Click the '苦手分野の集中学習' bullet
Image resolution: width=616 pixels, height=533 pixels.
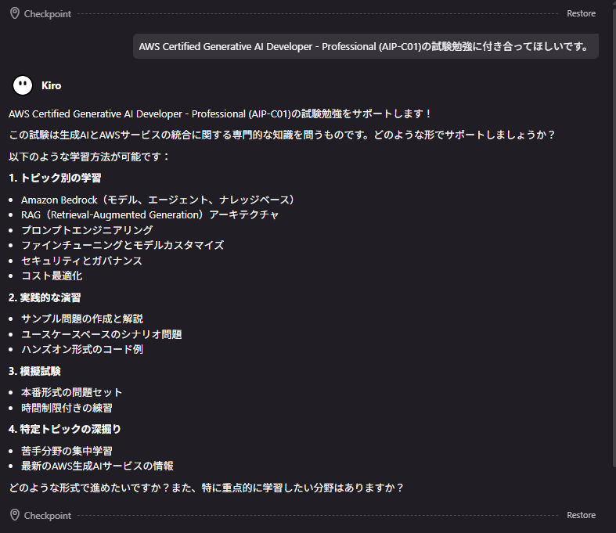click(67, 451)
